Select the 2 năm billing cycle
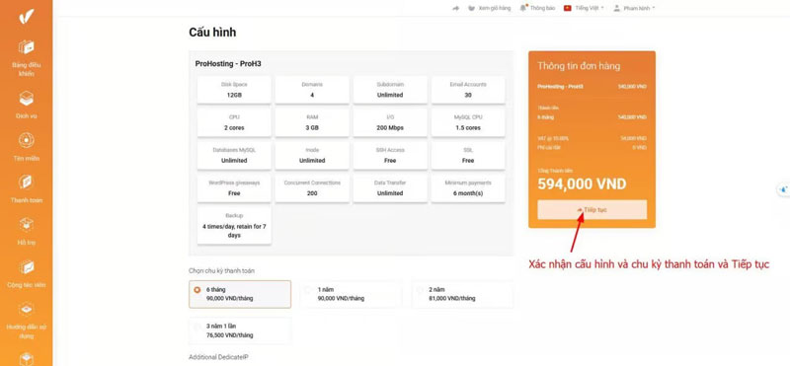Image resolution: width=790 pixels, height=366 pixels. click(462, 294)
